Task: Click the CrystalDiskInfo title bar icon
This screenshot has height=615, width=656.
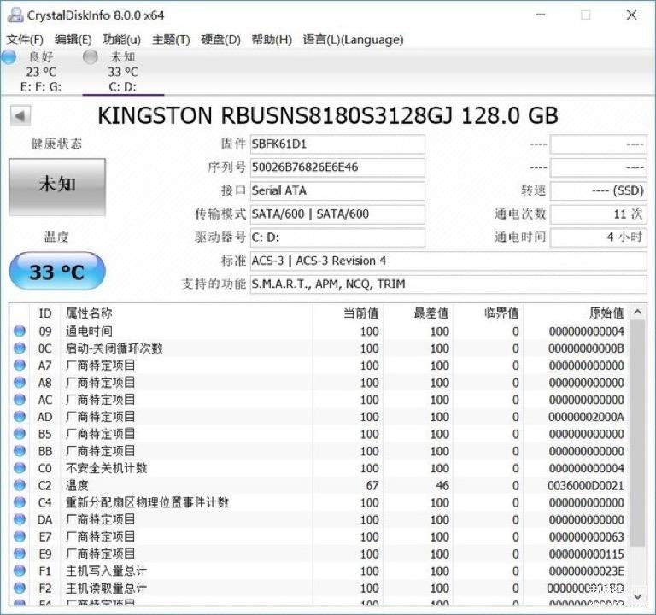Action: [x=15, y=15]
